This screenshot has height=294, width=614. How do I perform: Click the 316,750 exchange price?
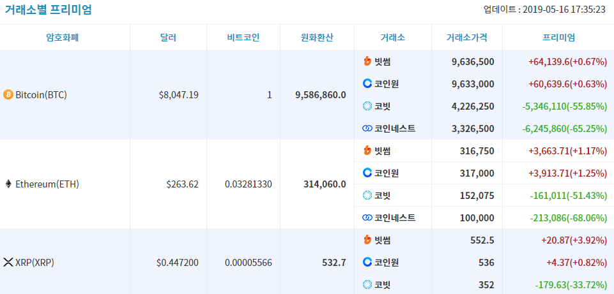tap(477, 151)
